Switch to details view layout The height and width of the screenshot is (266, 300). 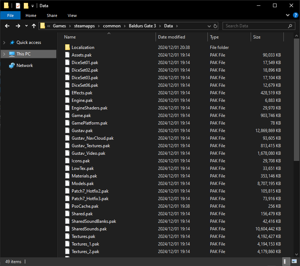287,262
